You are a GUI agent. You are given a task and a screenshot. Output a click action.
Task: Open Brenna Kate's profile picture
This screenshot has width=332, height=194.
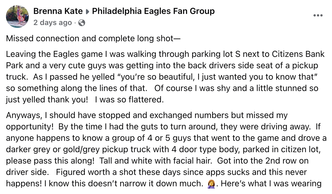17,16
